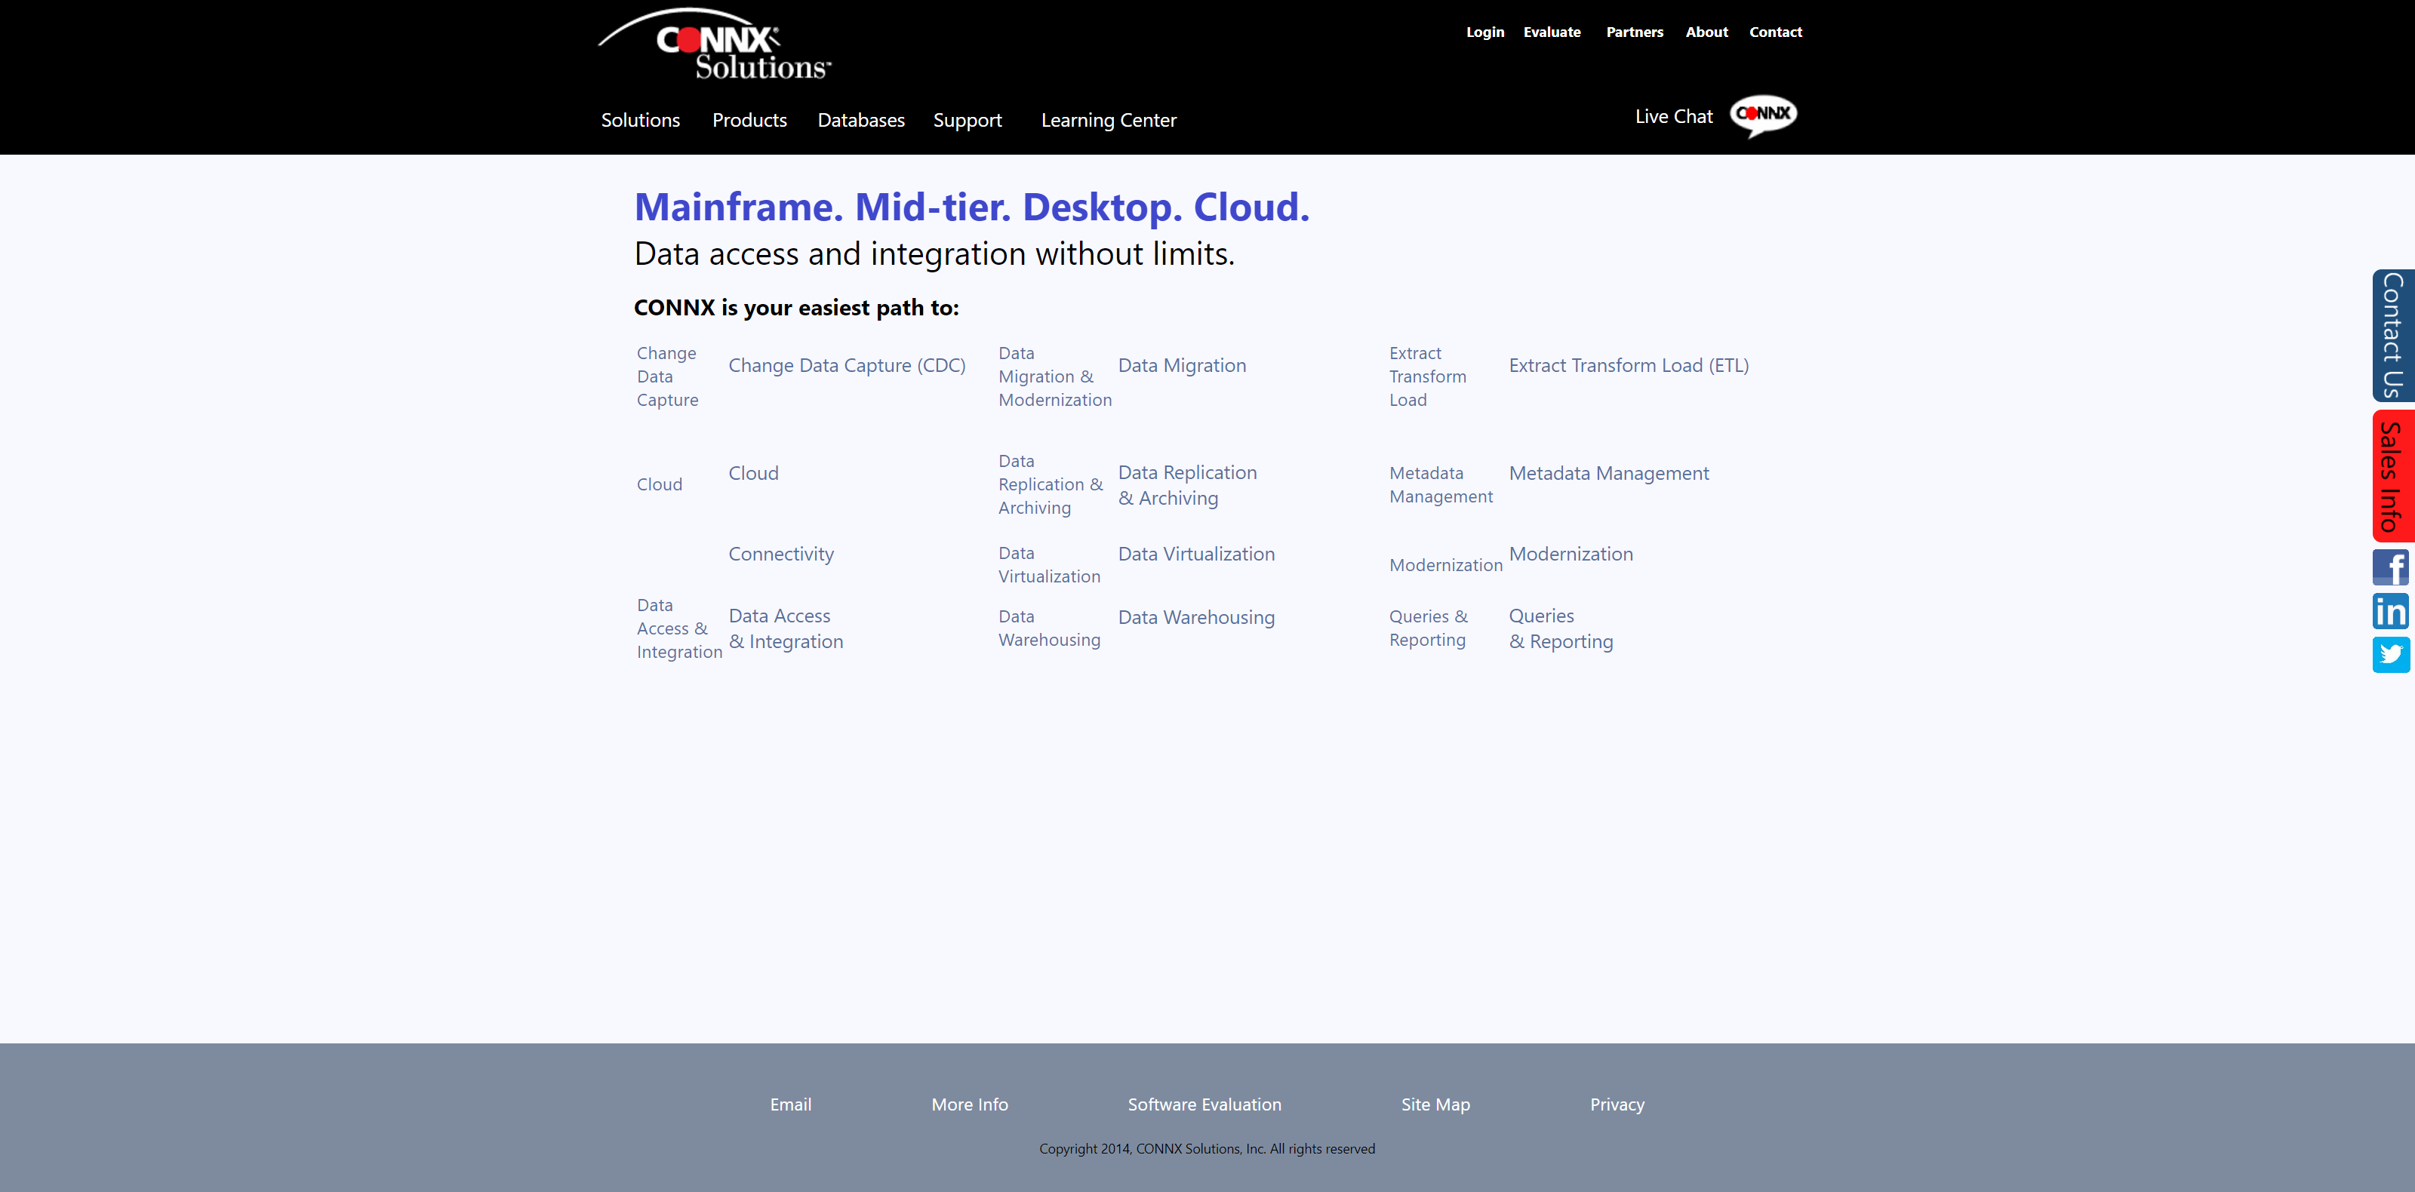Click Contact in the top header
Viewport: 2415px width, 1192px height.
[1776, 32]
